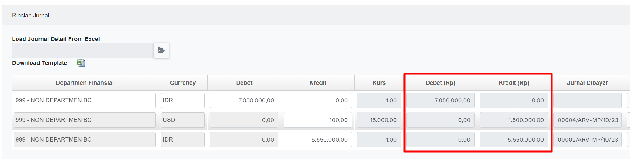The image size is (630, 159).
Task: Click the Departmen Finansial column header
Action: pyautogui.click(x=85, y=83)
